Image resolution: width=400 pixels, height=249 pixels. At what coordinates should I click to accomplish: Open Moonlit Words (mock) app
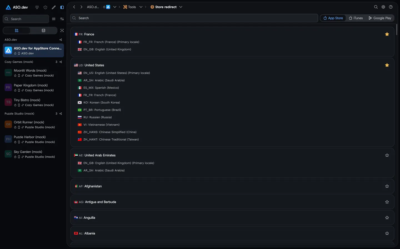(x=33, y=73)
